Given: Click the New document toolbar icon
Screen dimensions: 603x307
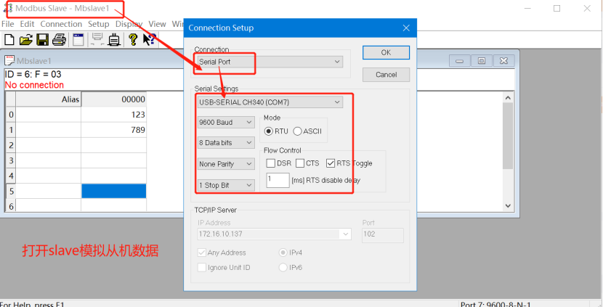Looking at the screenshot, I should [x=9, y=39].
